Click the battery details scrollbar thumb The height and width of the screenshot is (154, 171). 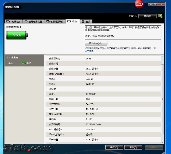pyautogui.click(x=162, y=99)
